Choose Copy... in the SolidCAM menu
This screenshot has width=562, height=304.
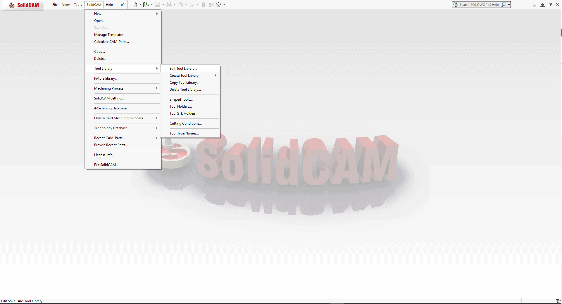point(123,52)
